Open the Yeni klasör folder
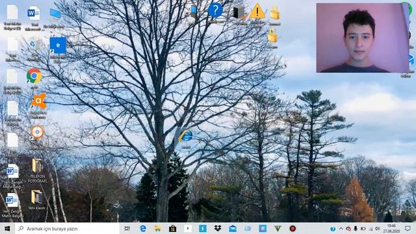Screen dimensions: 416x234 pos(36,197)
